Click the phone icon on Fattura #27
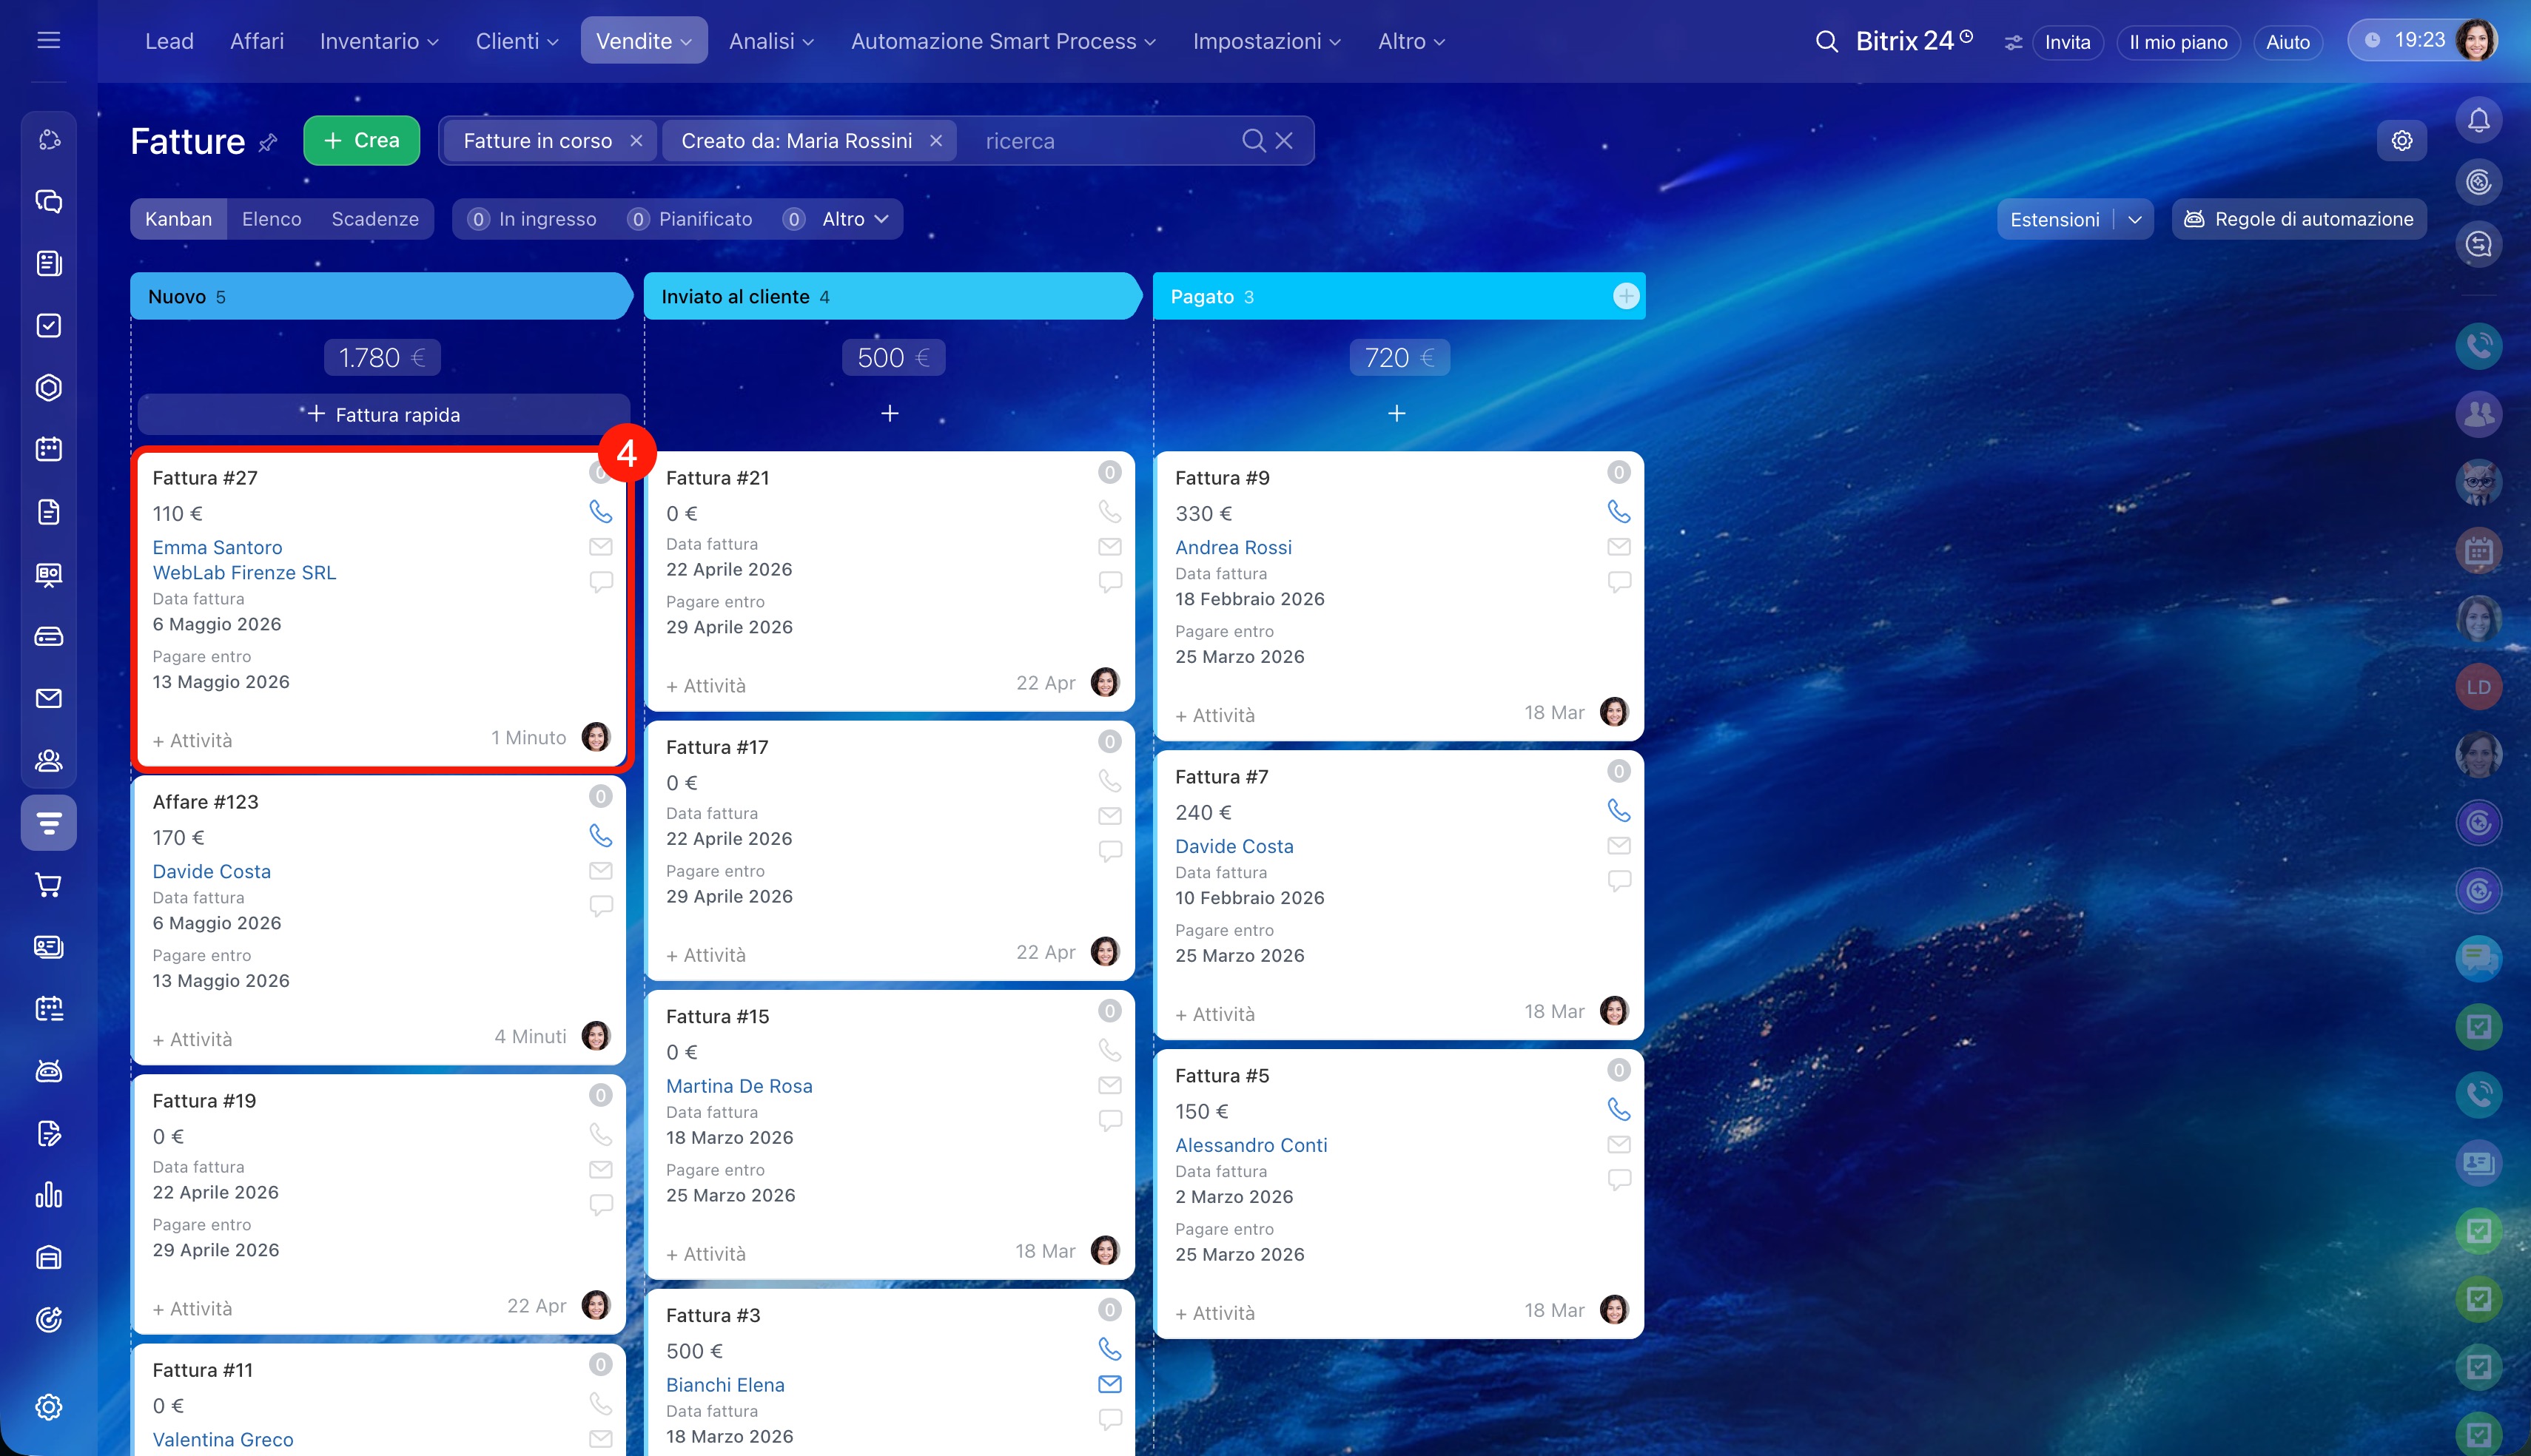The height and width of the screenshot is (1456, 2531). tap(600, 512)
